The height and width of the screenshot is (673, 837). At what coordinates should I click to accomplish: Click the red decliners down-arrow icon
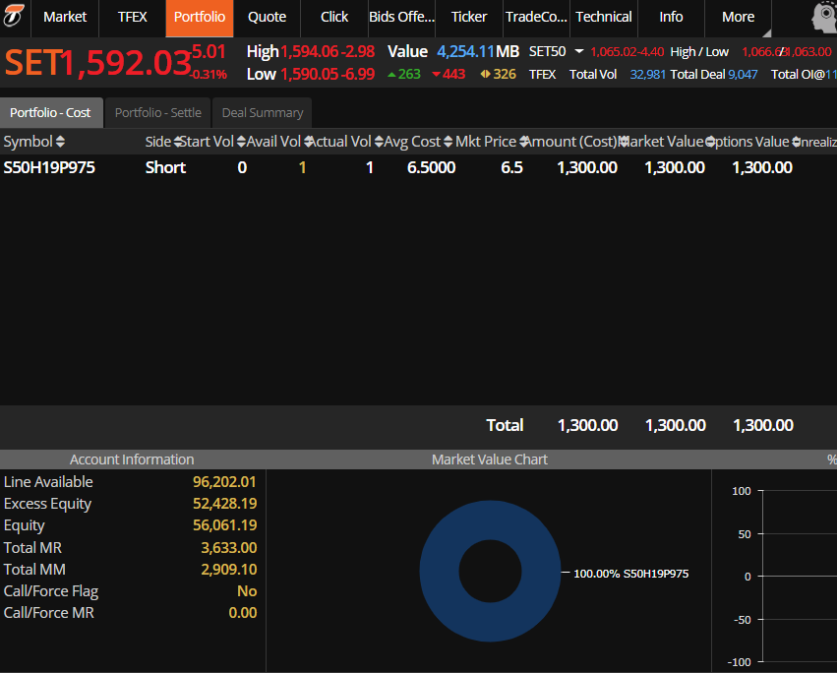(x=436, y=74)
